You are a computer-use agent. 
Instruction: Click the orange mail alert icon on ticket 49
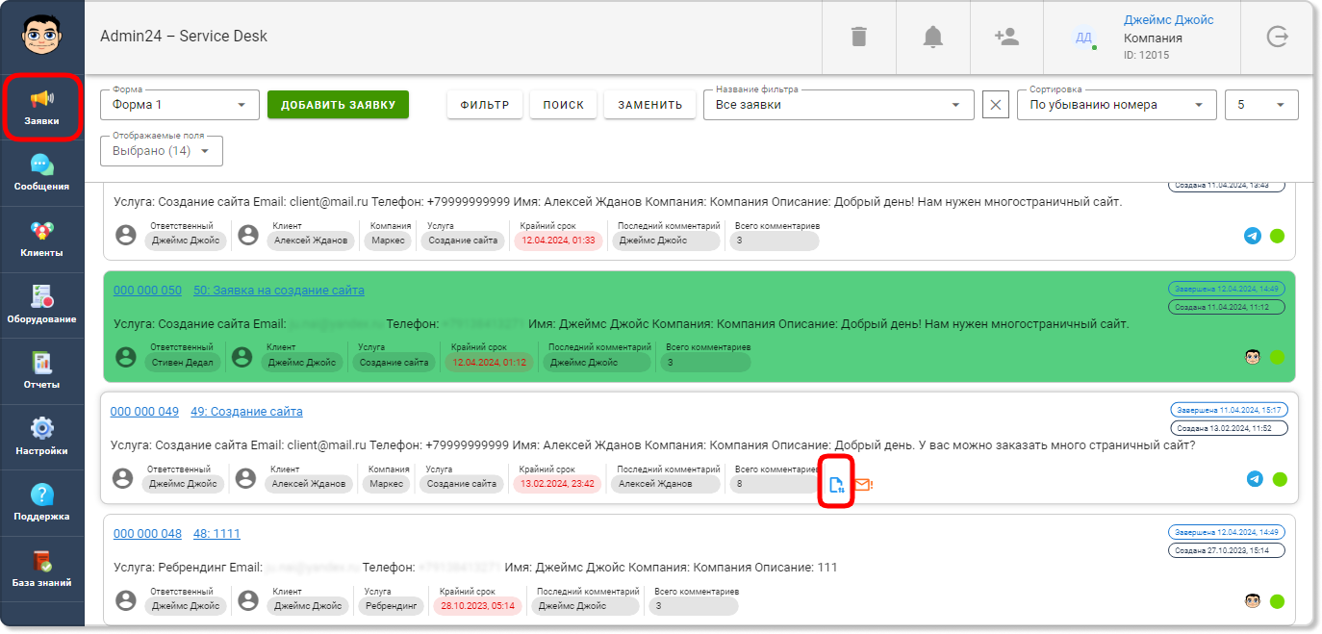tap(863, 485)
